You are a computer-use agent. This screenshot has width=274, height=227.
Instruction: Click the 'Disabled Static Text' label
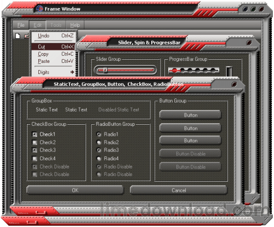pos(119,109)
